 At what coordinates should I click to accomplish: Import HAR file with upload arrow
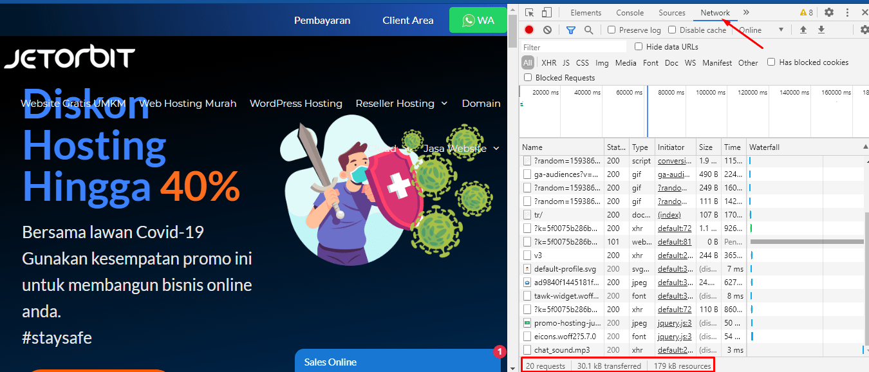pos(803,30)
